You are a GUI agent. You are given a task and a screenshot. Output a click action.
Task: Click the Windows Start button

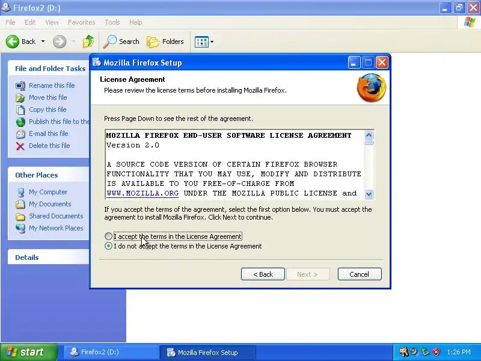(x=29, y=352)
